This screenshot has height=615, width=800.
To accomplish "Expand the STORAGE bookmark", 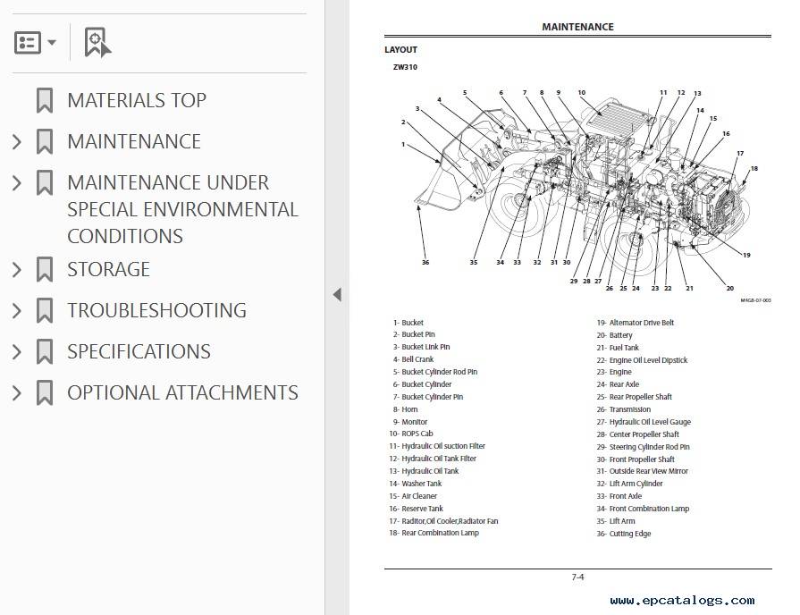I will point(17,269).
